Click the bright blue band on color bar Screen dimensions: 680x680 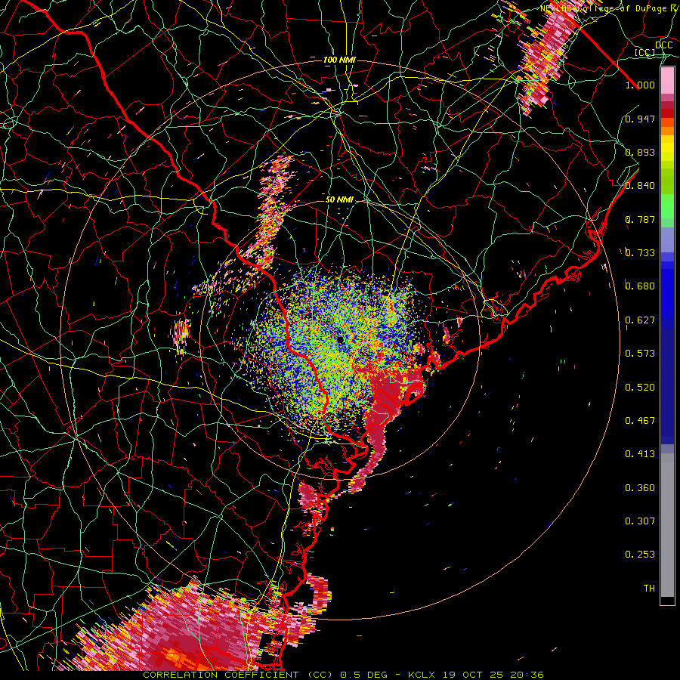[667, 295]
